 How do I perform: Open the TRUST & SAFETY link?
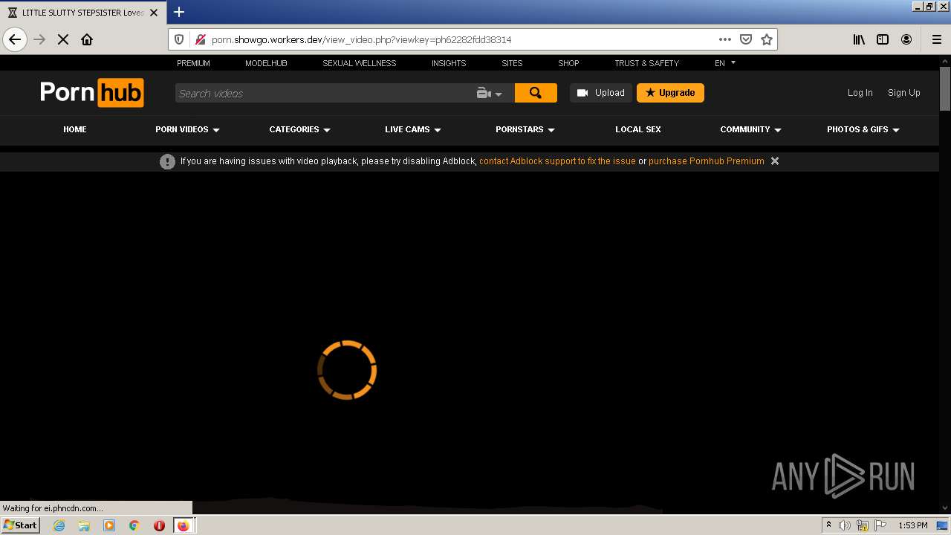tap(646, 63)
